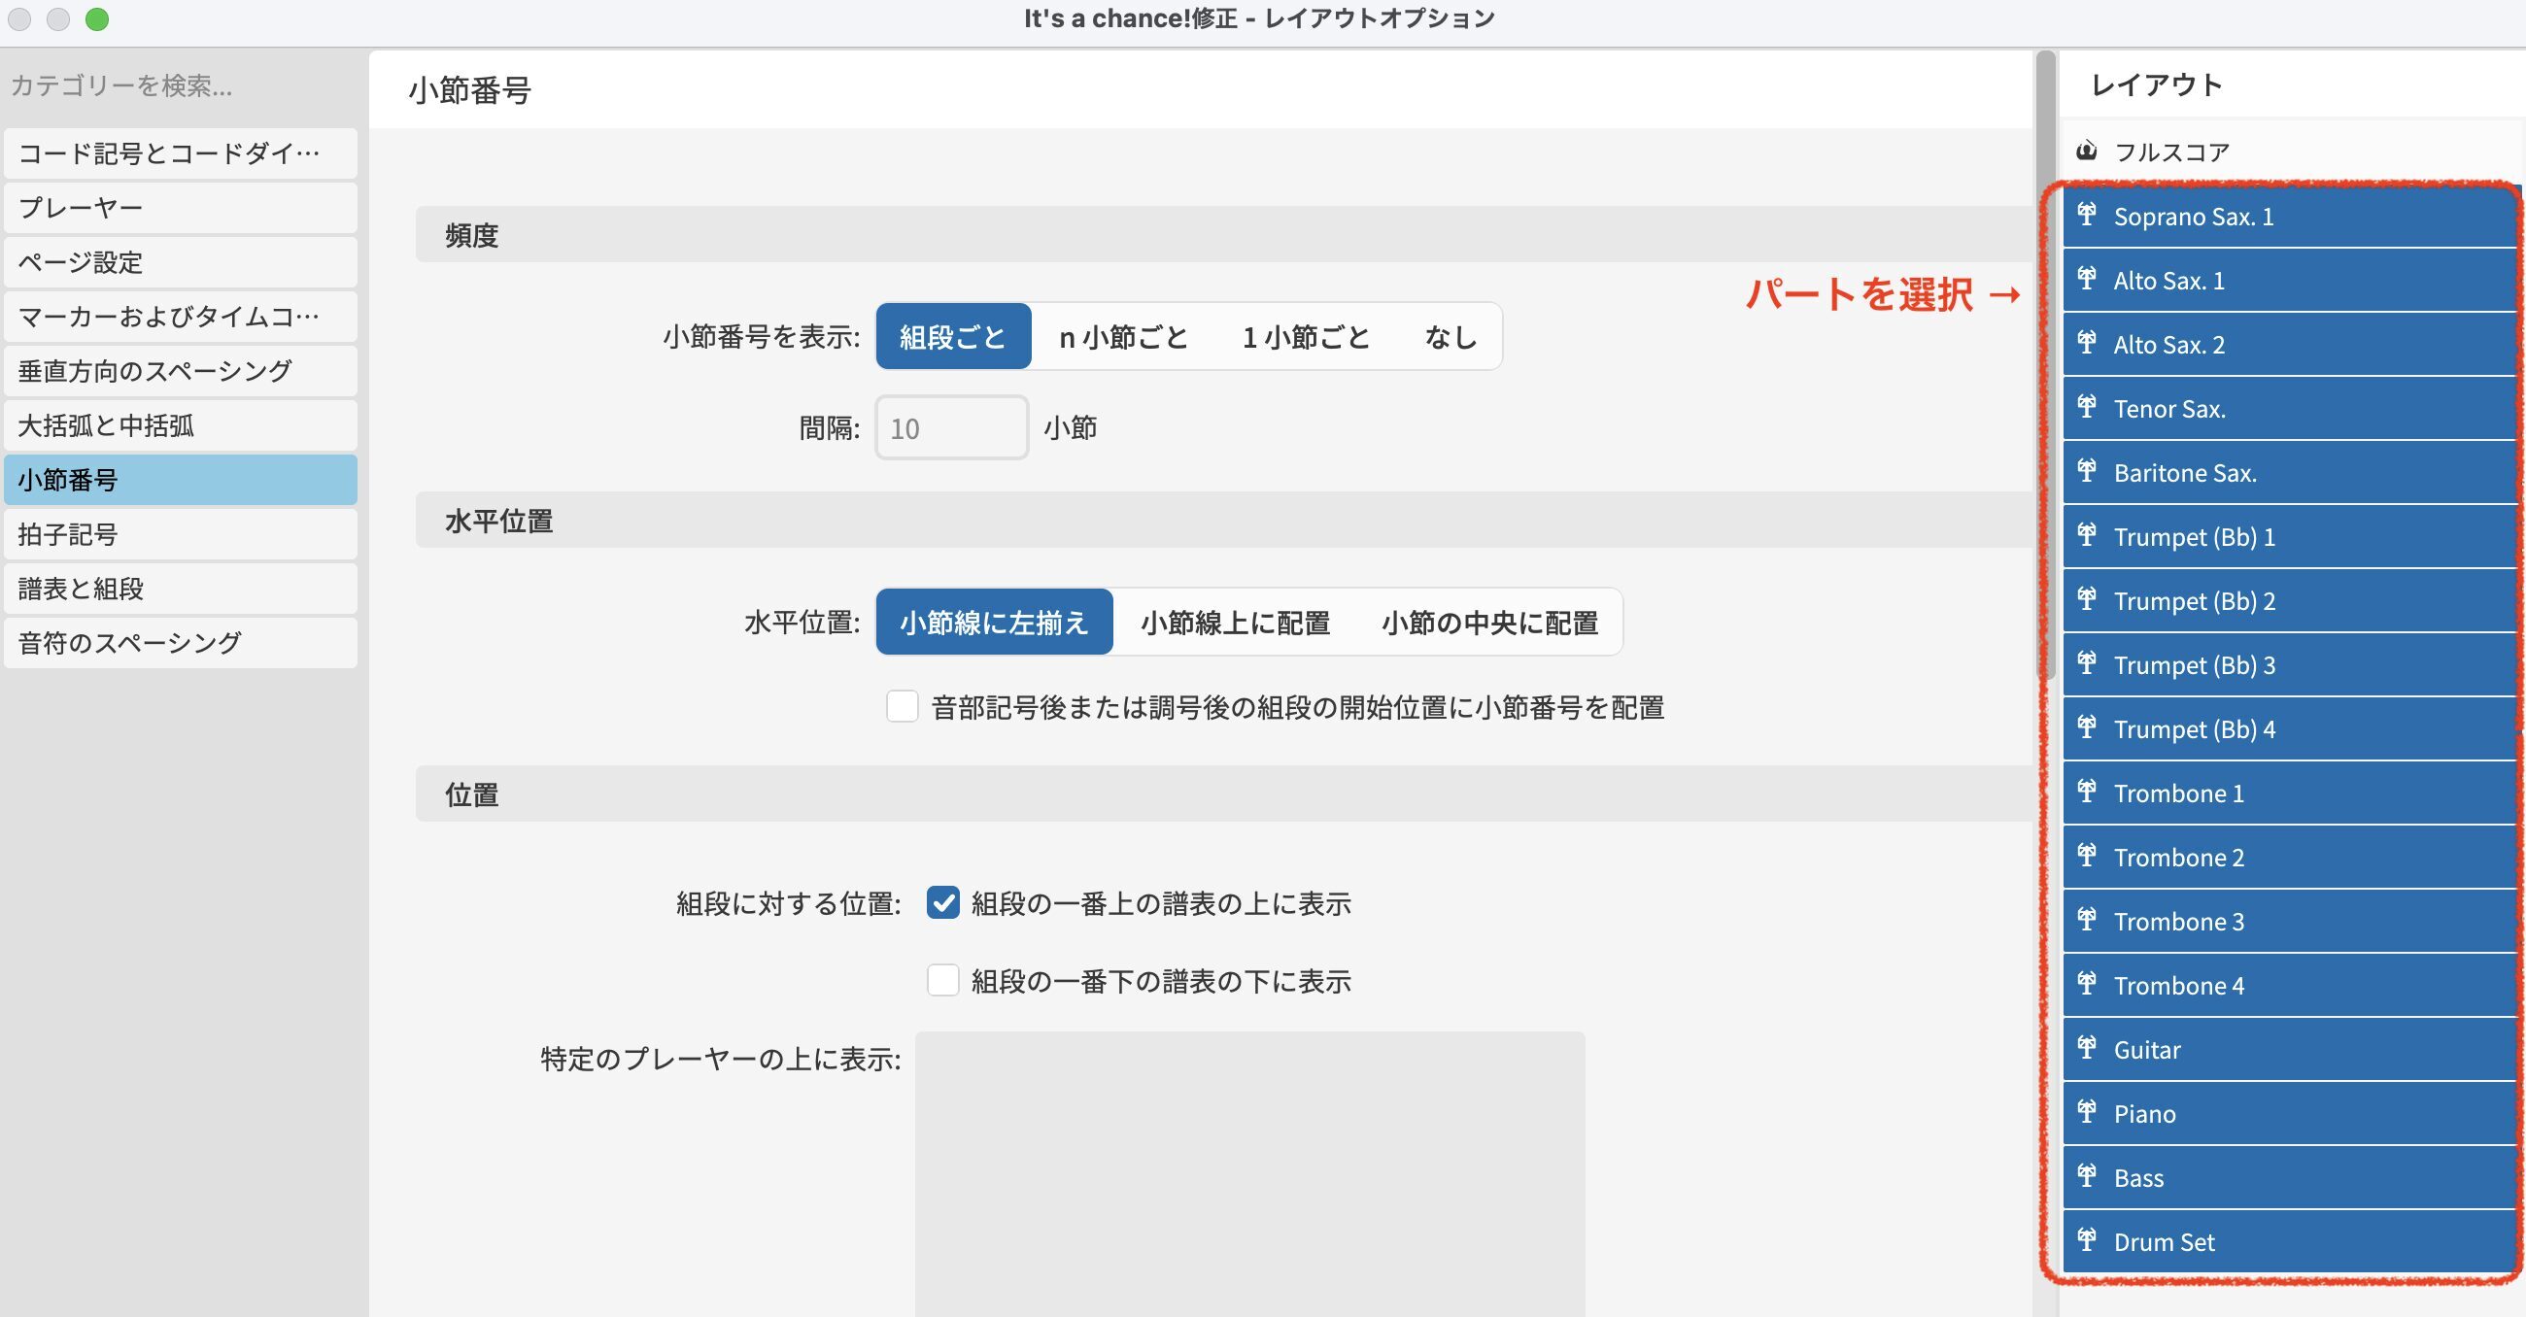This screenshot has width=2526, height=1317.
Task: Select the n 小節ごと frequency option
Action: pos(1123,337)
